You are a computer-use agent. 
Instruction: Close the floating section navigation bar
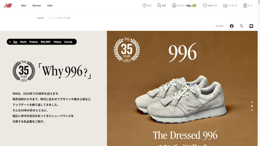coord(10,42)
